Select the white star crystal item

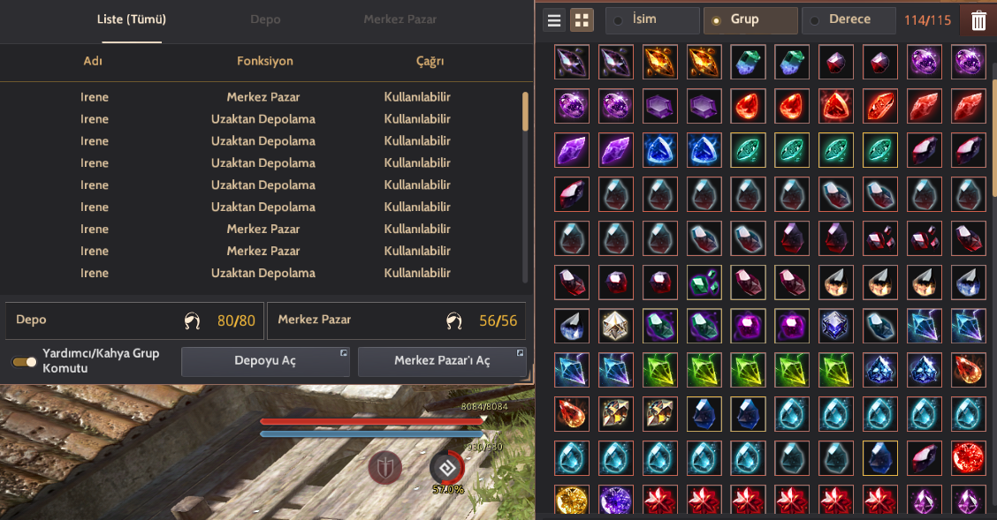(615, 326)
